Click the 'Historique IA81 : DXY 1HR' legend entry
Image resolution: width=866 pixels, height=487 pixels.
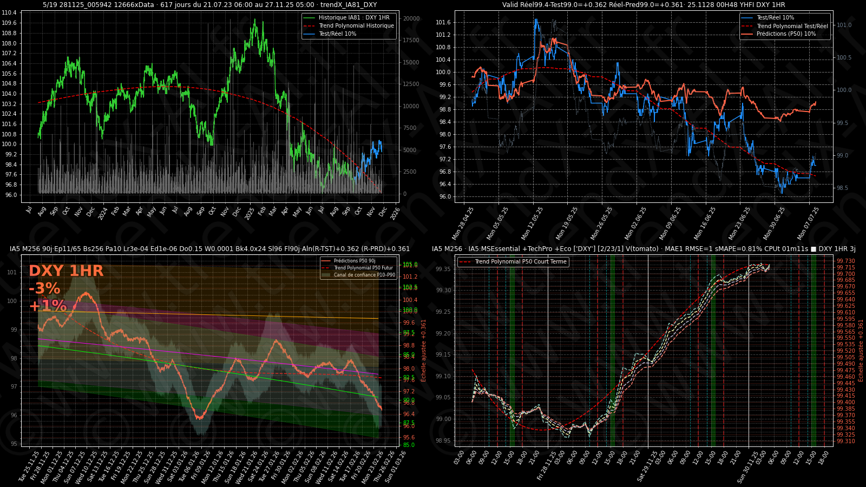tap(353, 18)
